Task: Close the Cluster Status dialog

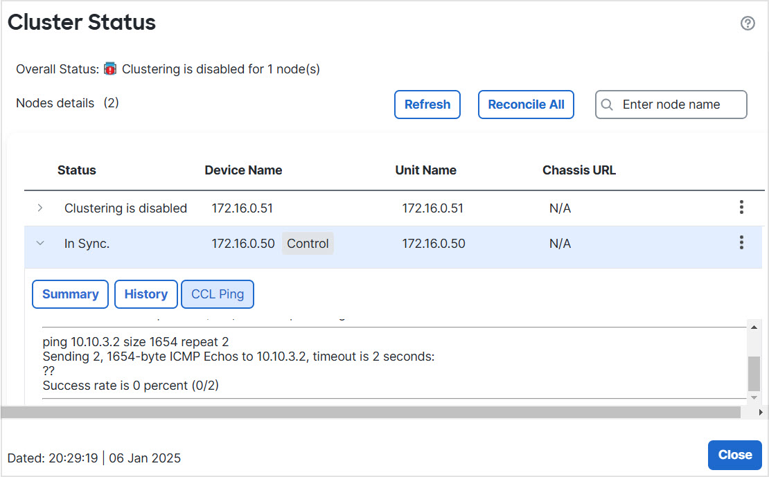Action: click(x=734, y=455)
